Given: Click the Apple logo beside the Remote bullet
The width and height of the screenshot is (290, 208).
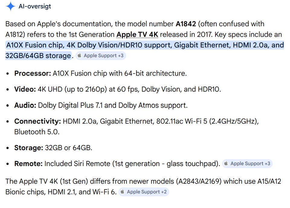Looking at the screenshot, I should [226, 164].
